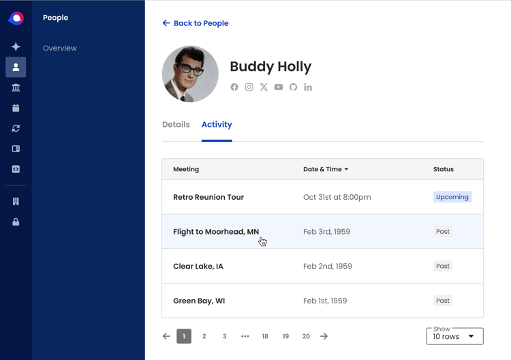Open the bank building icon in the sidebar
511x360 pixels.
pos(16,87)
